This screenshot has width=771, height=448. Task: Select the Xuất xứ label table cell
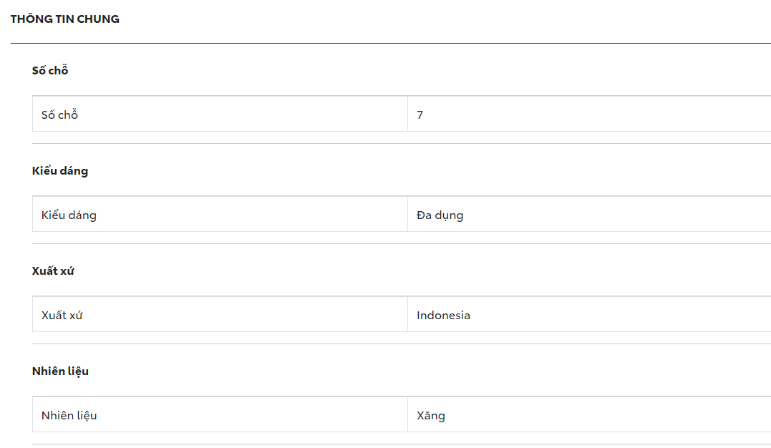point(219,315)
